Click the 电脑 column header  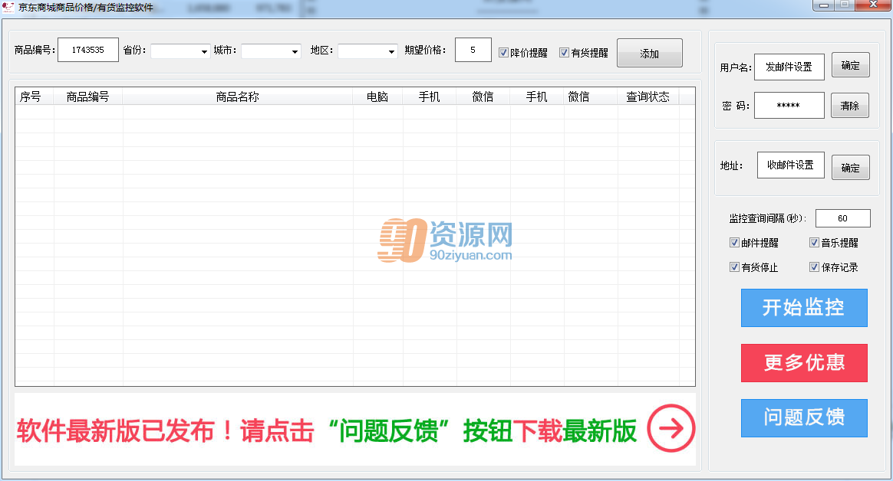tap(377, 97)
